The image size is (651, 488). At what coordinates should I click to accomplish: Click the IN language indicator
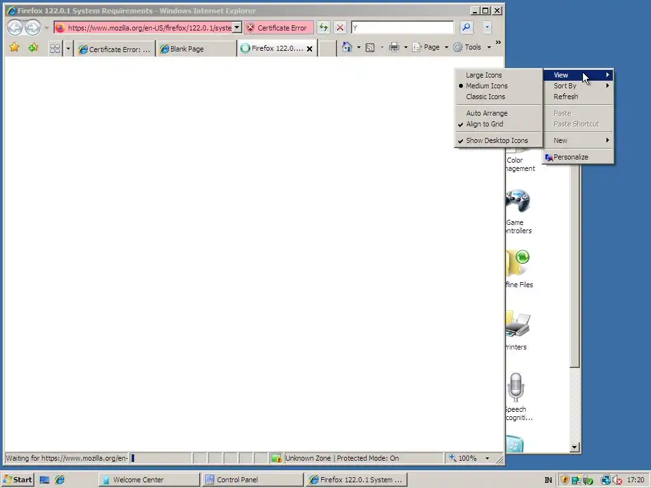pos(548,480)
